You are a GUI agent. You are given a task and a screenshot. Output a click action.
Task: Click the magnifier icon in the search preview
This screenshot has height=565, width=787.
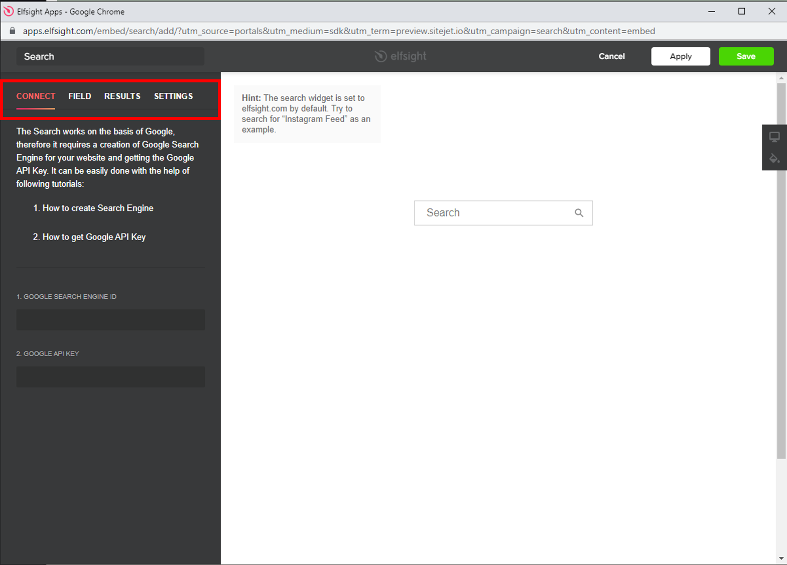(579, 213)
